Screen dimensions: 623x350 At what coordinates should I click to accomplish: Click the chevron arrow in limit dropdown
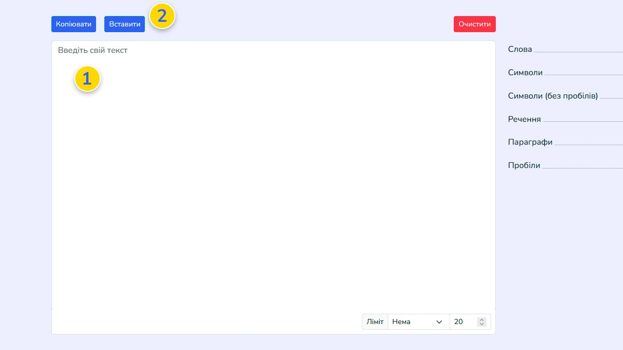(439, 322)
